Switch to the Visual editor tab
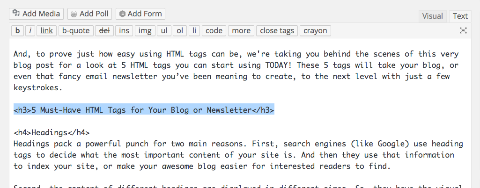Screen dimensions: 480x188 (x=432, y=16)
